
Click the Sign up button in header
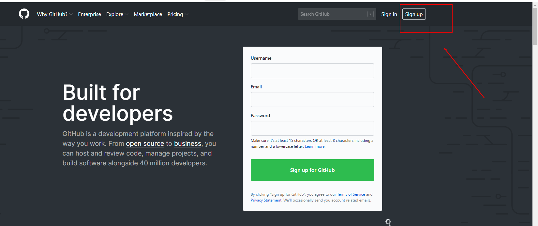pos(414,14)
